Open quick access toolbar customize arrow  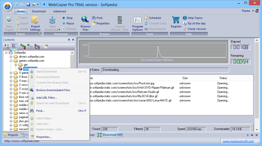[44, 5]
